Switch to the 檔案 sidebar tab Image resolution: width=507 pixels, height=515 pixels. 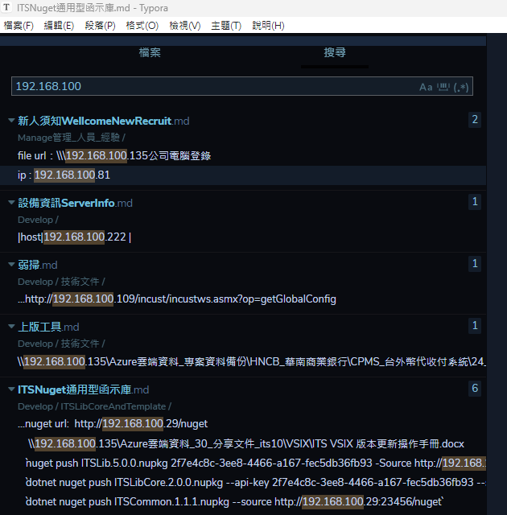[x=150, y=52]
